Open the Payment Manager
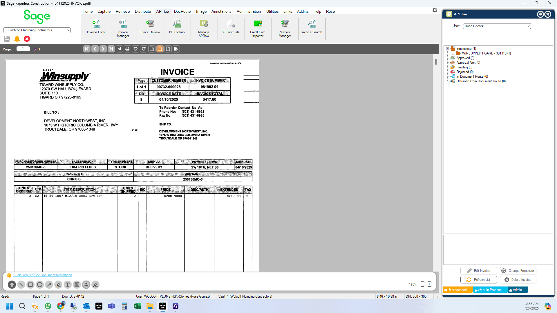This screenshot has height=313, width=557. (x=285, y=29)
